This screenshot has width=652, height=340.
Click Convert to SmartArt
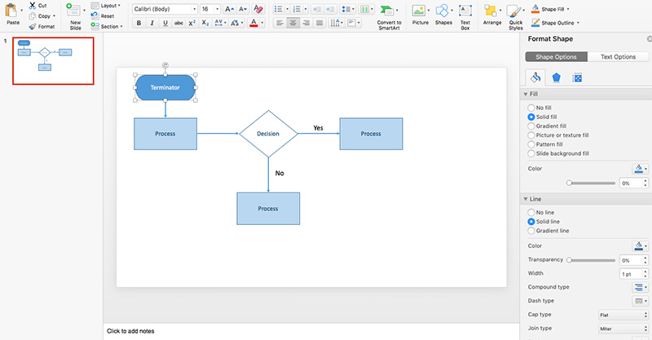click(389, 14)
